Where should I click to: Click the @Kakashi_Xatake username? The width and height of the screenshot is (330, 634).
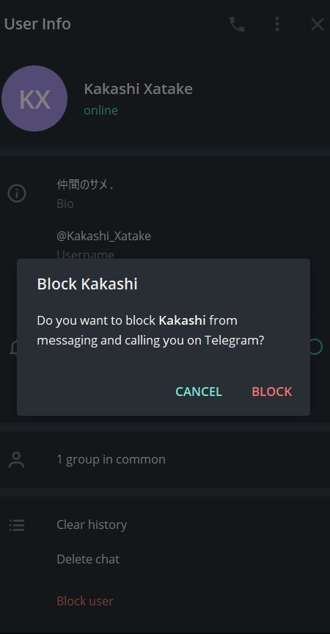click(103, 236)
